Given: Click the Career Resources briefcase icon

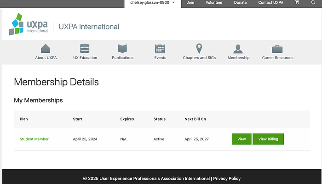Looking at the screenshot, I should point(277,49).
